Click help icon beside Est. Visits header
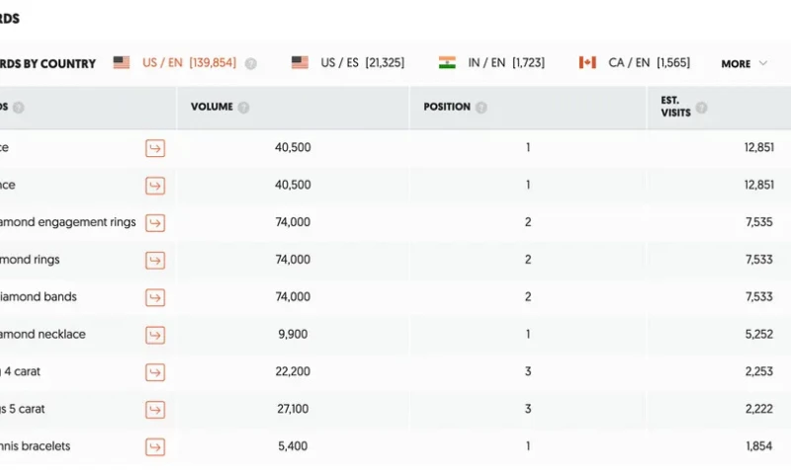Screen dimensions: 791x474 (701, 108)
